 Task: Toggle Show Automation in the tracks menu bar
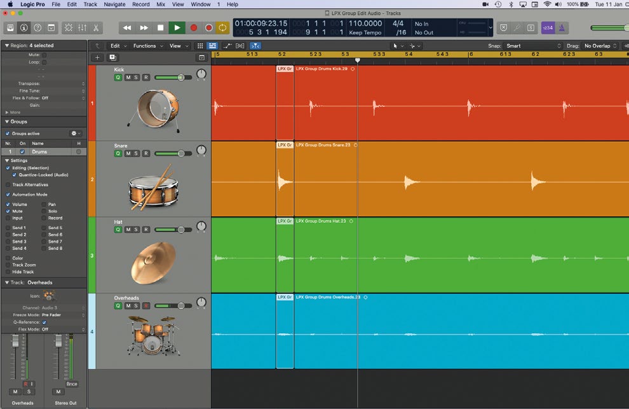click(227, 46)
